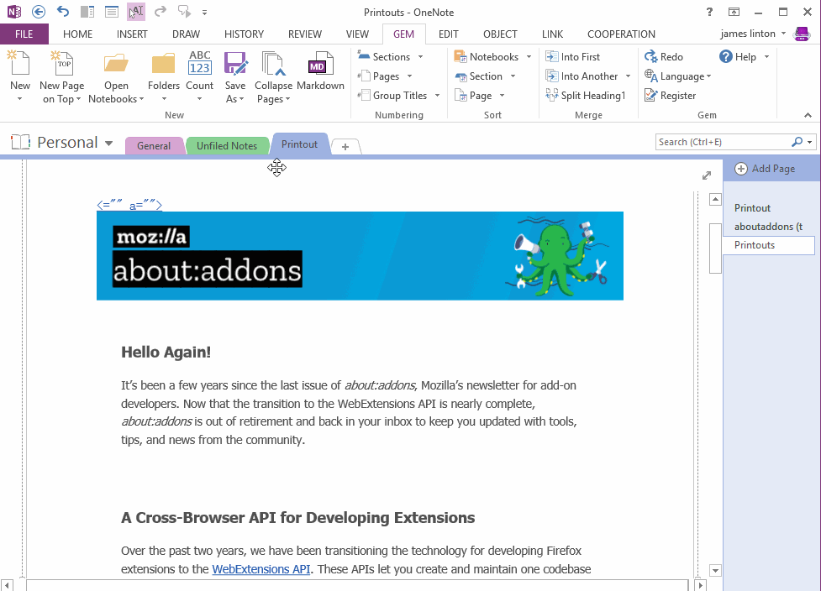Collapse the ribbon
Screen dimensions: 821x591
(808, 115)
